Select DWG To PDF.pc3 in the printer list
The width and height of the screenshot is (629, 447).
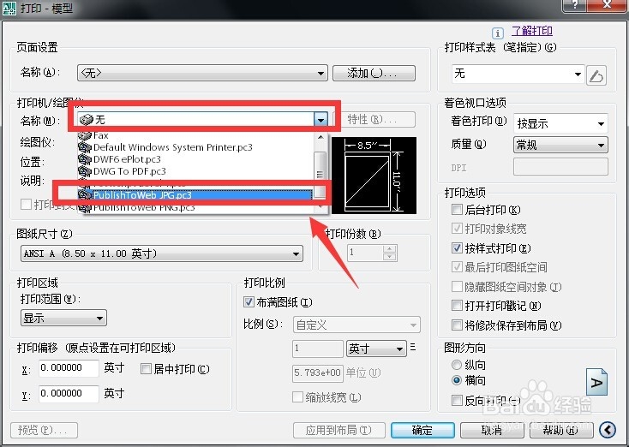click(195, 171)
